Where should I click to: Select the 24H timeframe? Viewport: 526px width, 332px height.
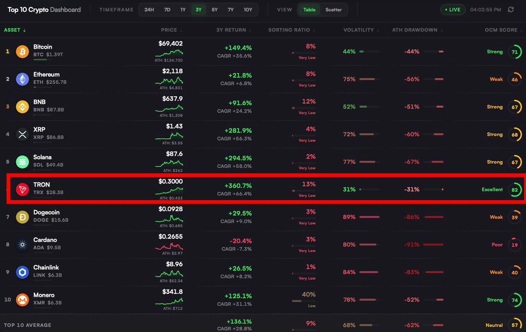[x=149, y=10]
